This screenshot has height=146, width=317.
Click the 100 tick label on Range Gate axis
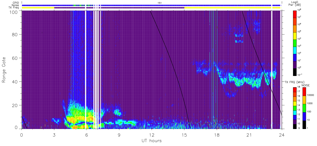14,12
